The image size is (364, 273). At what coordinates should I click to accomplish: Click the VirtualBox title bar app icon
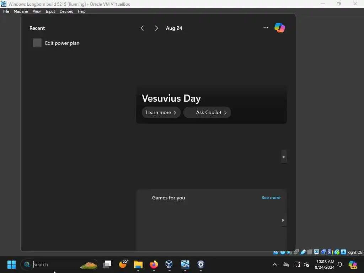(4, 4)
